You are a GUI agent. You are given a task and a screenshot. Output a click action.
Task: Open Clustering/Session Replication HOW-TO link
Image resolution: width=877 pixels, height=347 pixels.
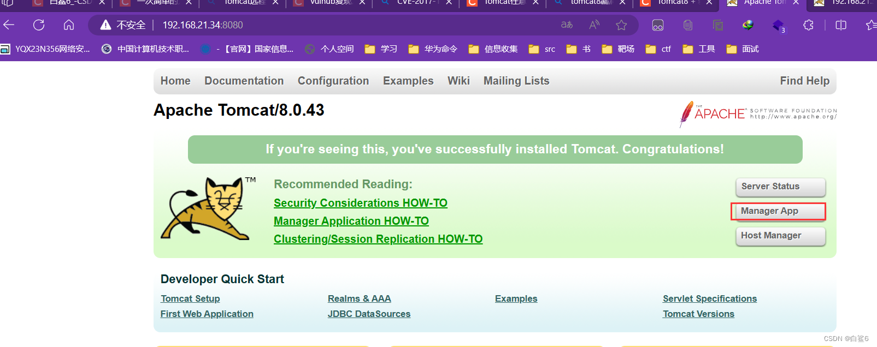(378, 239)
